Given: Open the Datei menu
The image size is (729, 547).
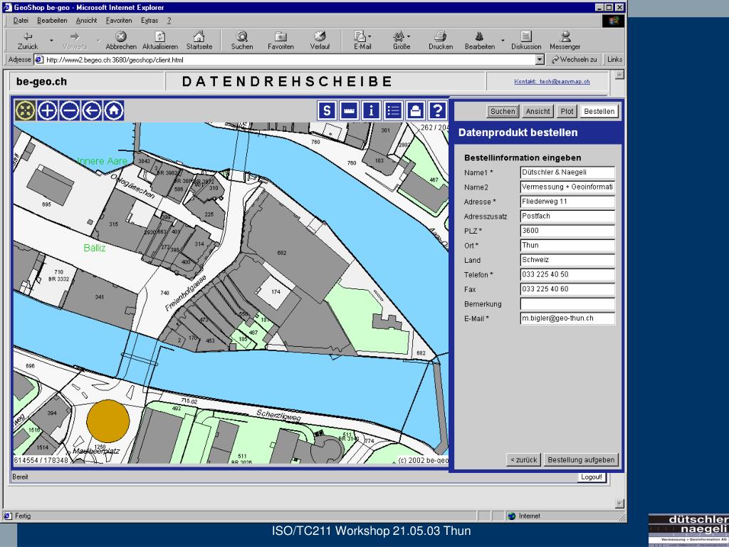Looking at the screenshot, I should coord(21,21).
